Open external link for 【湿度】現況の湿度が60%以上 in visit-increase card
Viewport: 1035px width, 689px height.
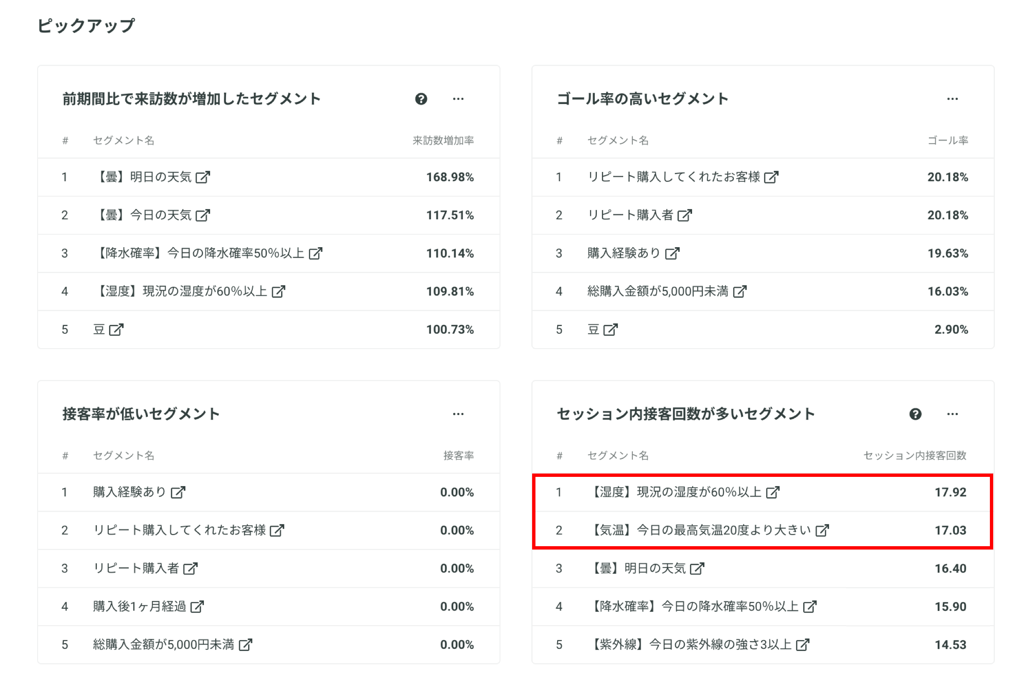(x=278, y=291)
